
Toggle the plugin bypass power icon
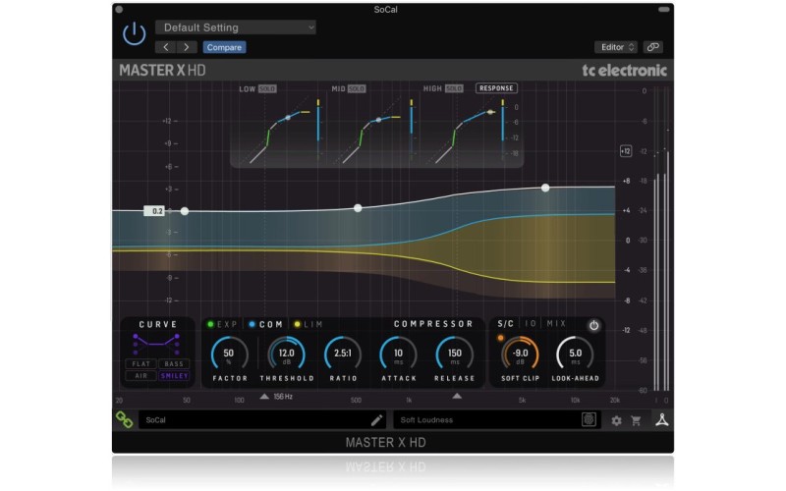[x=135, y=34]
